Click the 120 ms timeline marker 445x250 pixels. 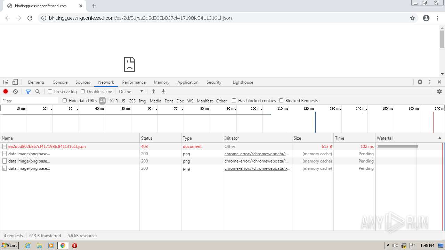click(309, 109)
